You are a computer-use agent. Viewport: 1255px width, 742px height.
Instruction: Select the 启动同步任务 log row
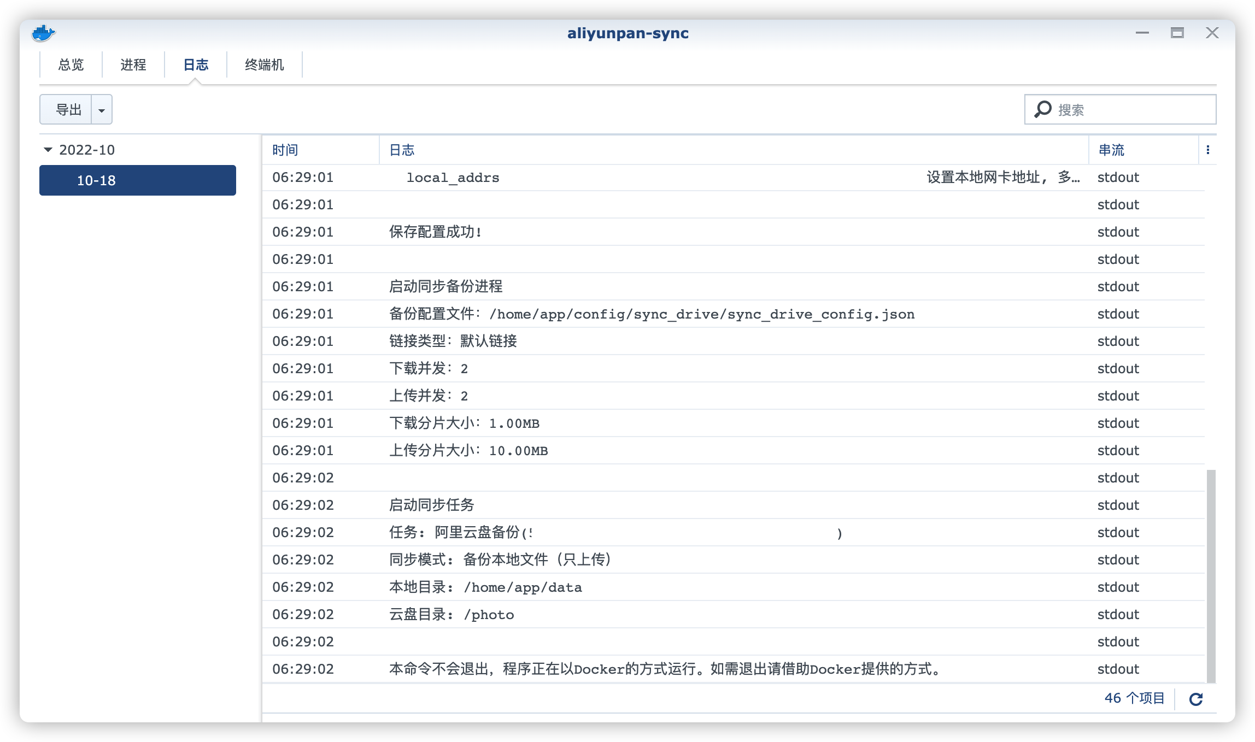[x=734, y=505]
